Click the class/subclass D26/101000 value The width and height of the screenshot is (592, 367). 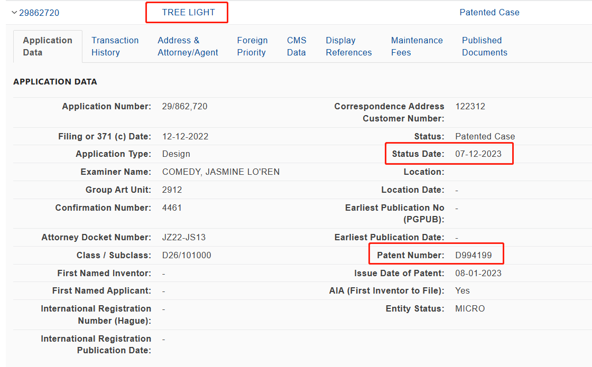pyautogui.click(x=187, y=256)
